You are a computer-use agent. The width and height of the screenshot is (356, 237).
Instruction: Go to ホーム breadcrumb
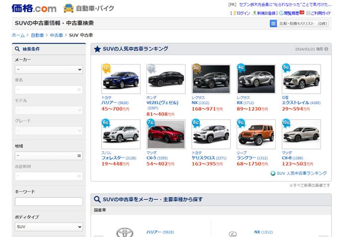pos(18,35)
